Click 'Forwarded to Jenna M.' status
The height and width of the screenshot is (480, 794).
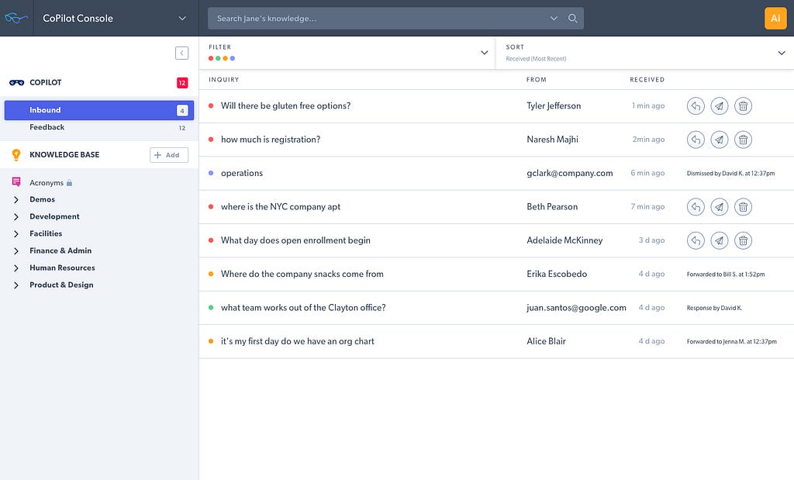tap(731, 342)
